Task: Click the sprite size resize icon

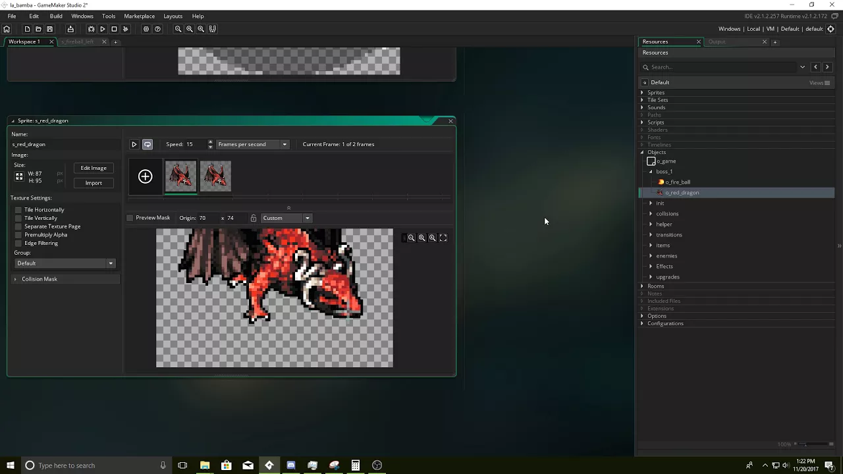Action: (19, 176)
